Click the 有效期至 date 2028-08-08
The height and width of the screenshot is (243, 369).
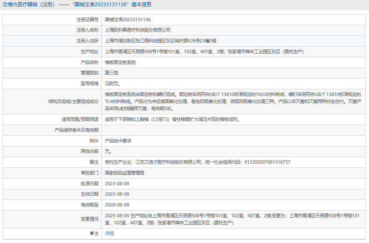(117, 205)
